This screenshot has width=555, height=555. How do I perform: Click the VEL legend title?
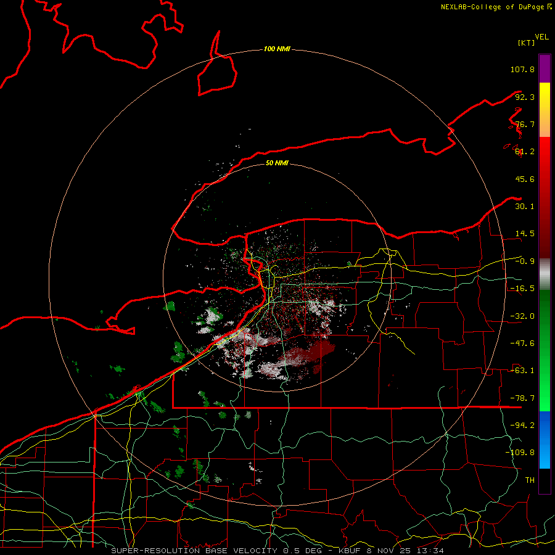point(541,36)
